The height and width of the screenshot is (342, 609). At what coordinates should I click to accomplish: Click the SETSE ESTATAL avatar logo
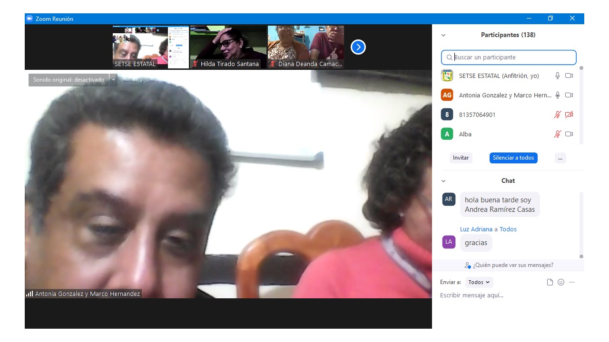tap(447, 76)
